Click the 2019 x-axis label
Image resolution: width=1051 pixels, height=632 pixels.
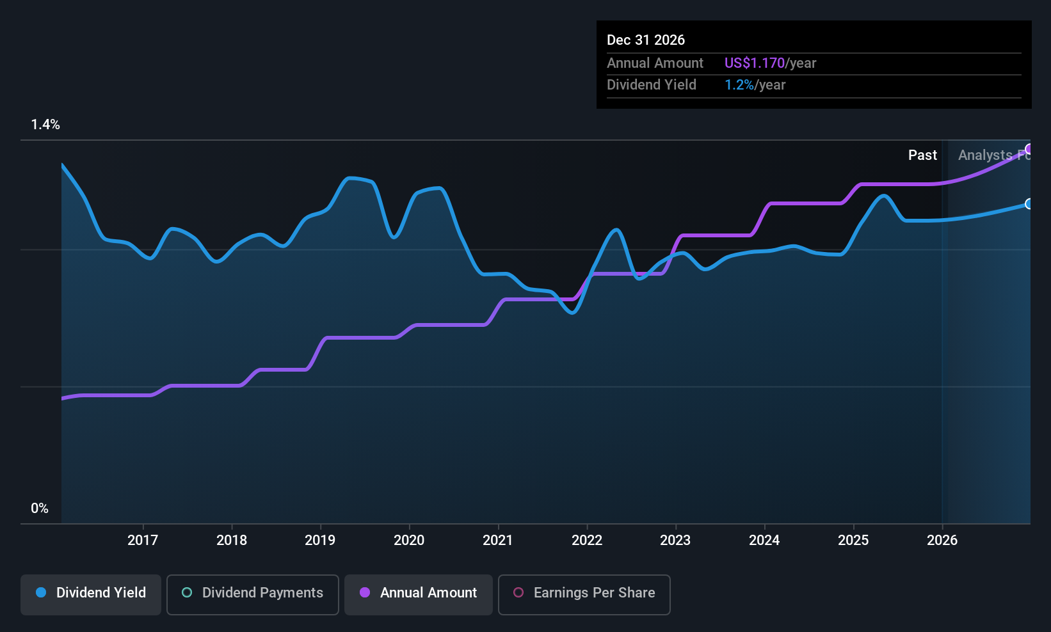click(320, 540)
